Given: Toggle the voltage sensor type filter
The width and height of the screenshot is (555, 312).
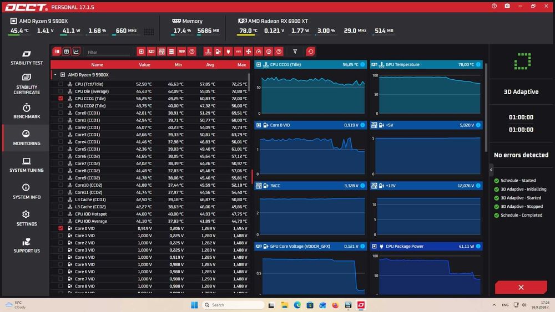Looking at the screenshot, I should [x=218, y=52].
